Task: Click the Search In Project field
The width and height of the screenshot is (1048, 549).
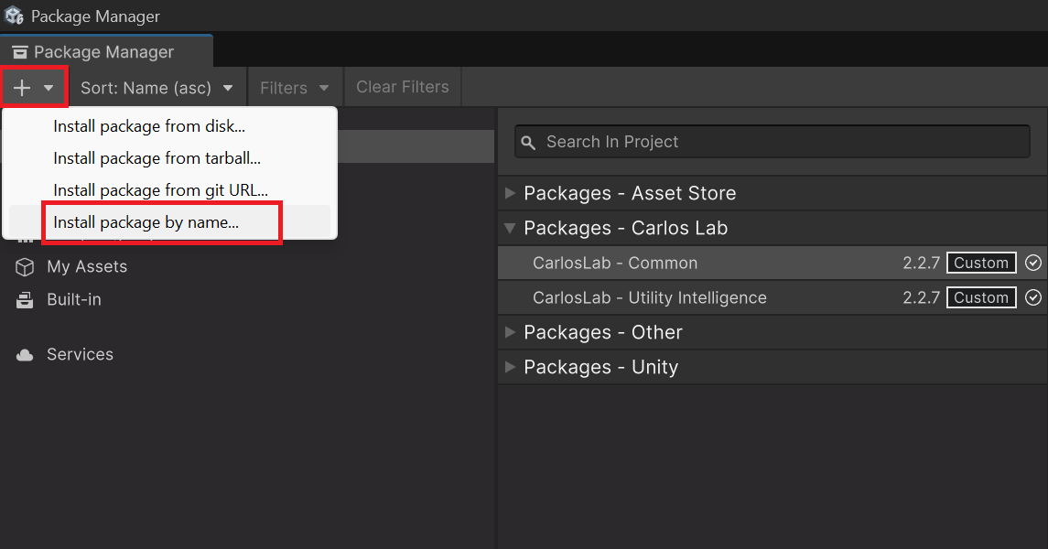Action: 772,142
